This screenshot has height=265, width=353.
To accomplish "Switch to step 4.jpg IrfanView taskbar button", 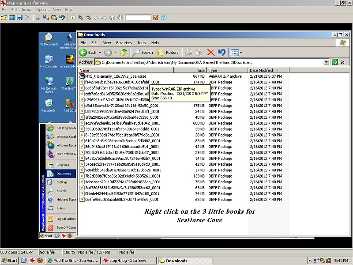I will pos(129,261).
